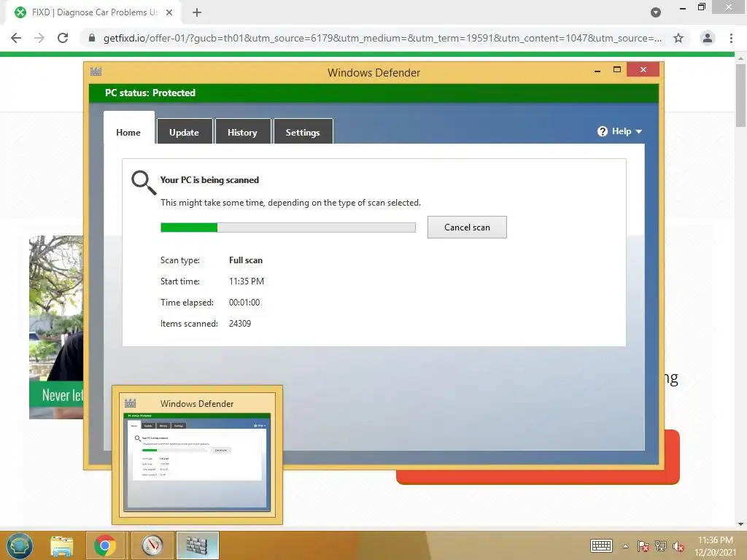Open File Explorer from the taskbar
This screenshot has width=747, height=560.
62,545
